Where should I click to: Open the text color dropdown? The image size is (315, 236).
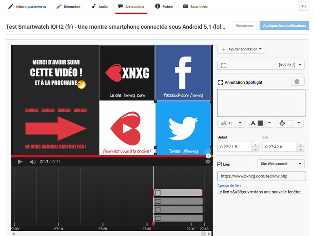[260, 123]
